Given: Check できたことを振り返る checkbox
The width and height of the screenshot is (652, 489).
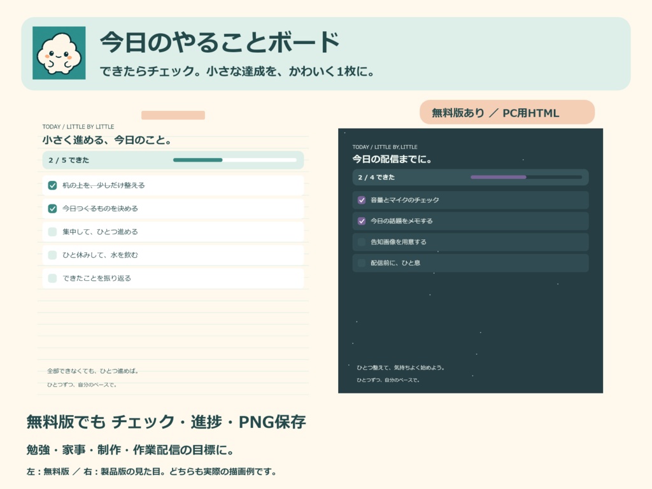Looking at the screenshot, I should (x=52, y=278).
